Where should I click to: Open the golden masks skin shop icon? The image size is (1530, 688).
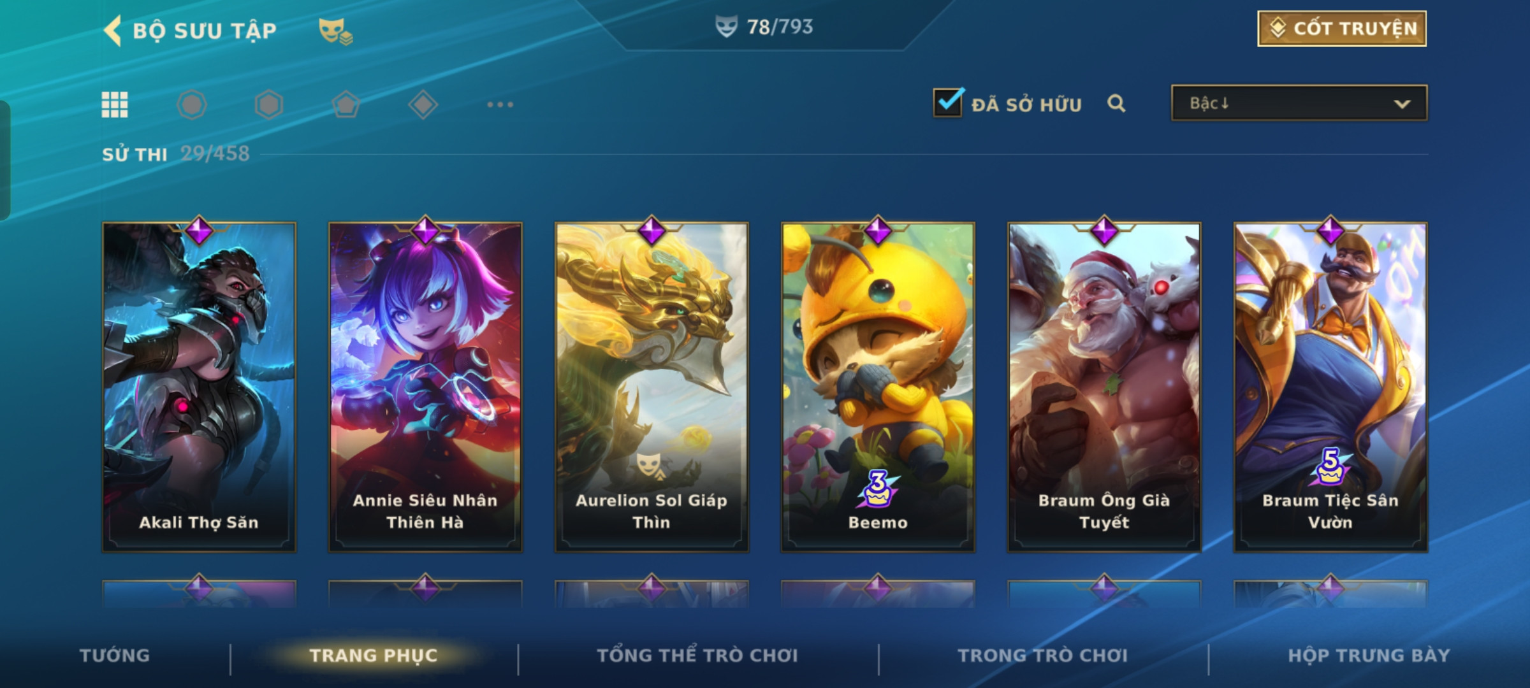(335, 31)
